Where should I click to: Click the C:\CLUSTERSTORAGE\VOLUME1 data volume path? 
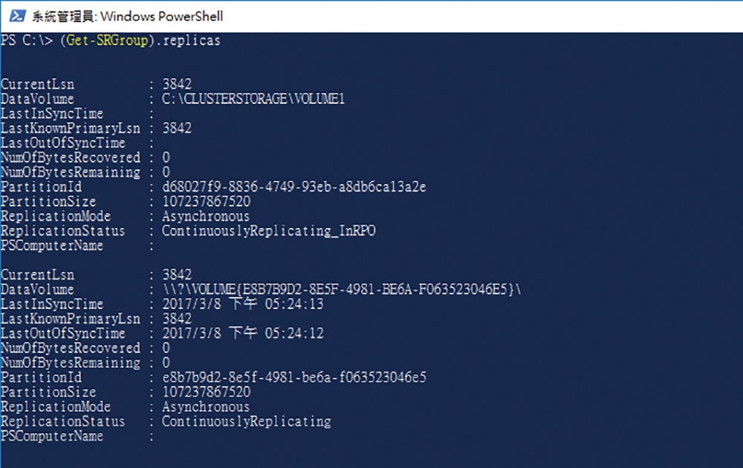tap(253, 99)
